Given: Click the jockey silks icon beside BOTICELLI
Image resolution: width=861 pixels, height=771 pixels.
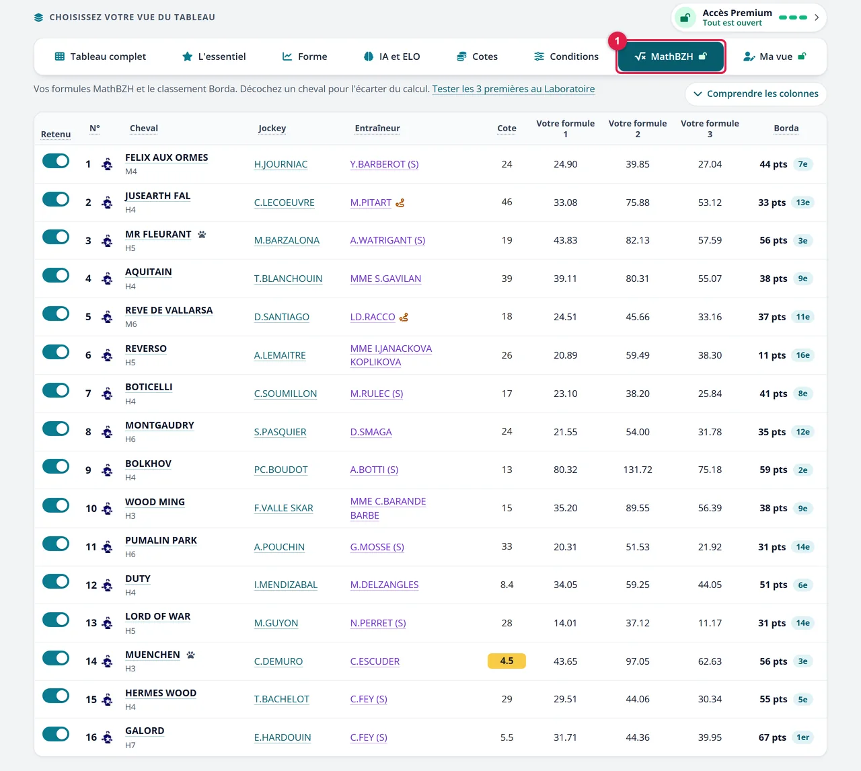Looking at the screenshot, I should click(x=107, y=394).
